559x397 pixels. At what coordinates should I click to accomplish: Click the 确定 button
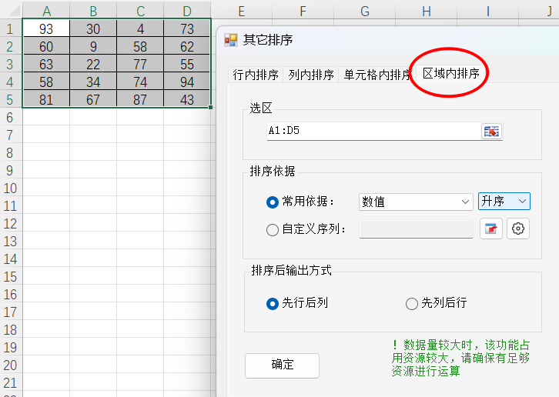282,365
